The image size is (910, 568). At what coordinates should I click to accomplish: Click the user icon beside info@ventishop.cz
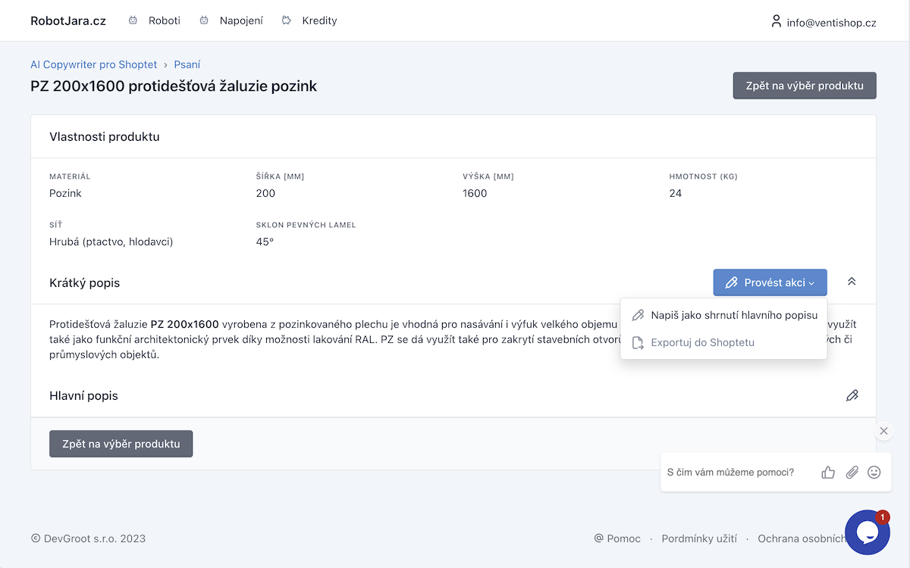click(776, 21)
